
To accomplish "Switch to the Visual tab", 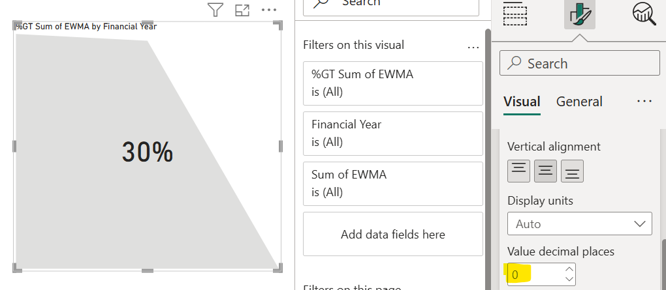I will (522, 102).
